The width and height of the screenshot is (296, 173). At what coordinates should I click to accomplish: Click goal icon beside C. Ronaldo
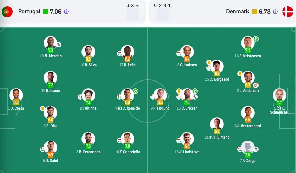tap(135, 91)
